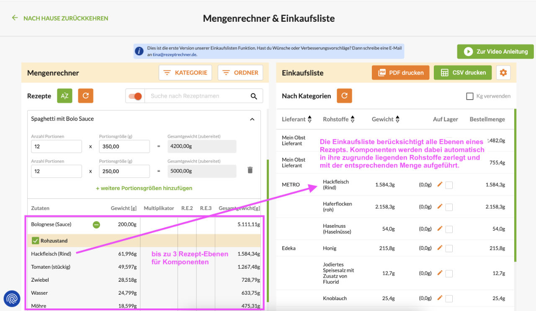Click the first Anzahl Portionen input field
The image size is (536, 311).
point(56,146)
